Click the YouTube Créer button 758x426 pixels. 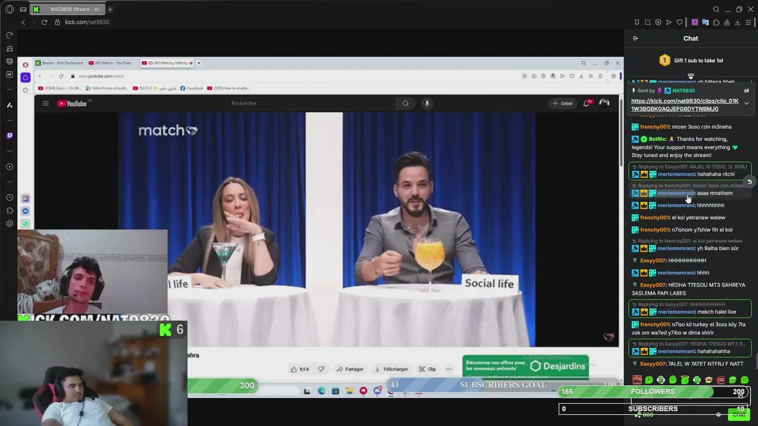(562, 104)
